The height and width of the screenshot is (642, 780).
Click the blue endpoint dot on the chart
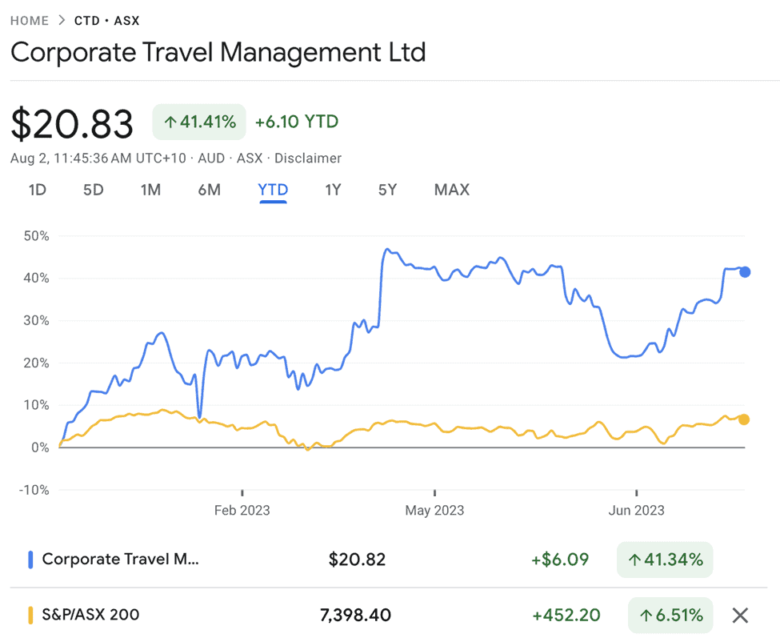point(746,272)
